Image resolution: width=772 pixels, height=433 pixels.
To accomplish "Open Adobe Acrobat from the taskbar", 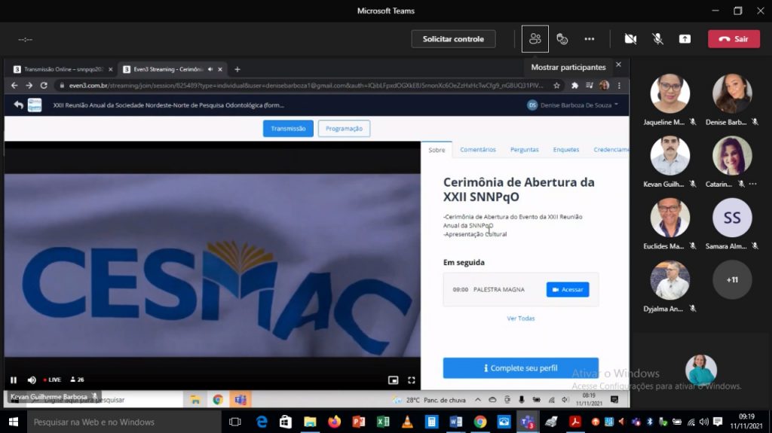I will coord(574,422).
